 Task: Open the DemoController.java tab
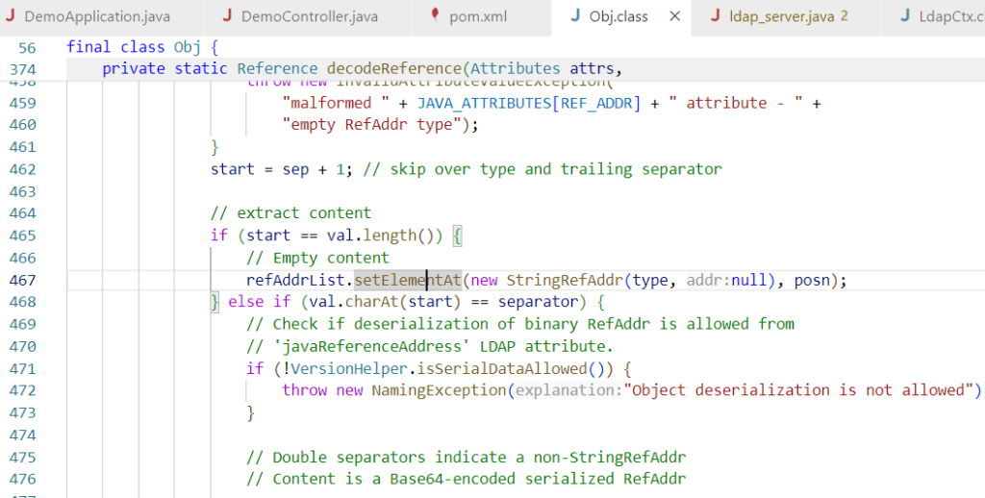309,16
